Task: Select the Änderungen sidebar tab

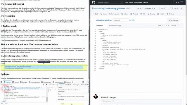Action: [x=76, y=85]
